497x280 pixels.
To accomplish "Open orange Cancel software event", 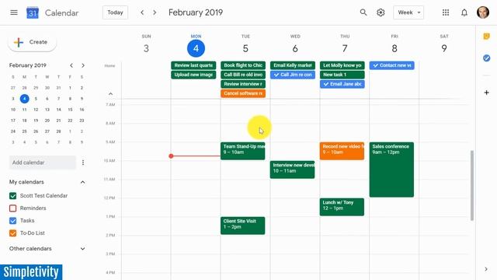I will 243,93.
